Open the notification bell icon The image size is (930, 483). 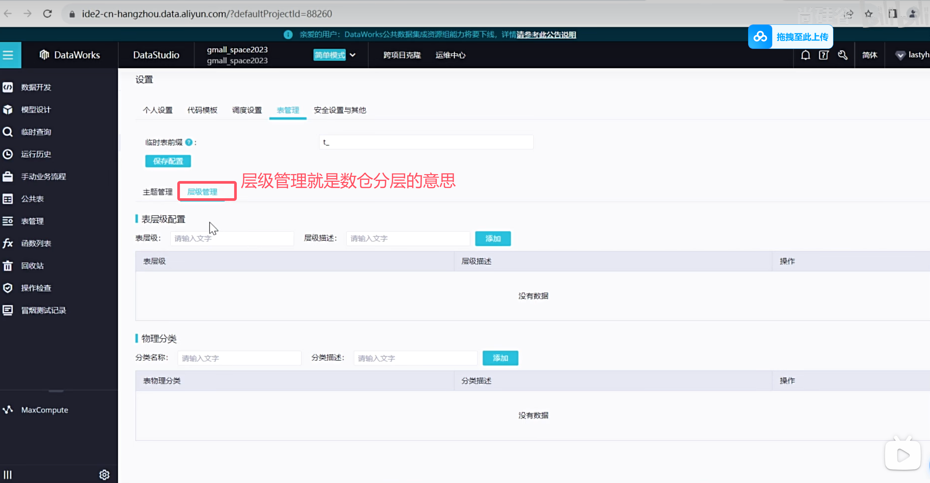[805, 55]
